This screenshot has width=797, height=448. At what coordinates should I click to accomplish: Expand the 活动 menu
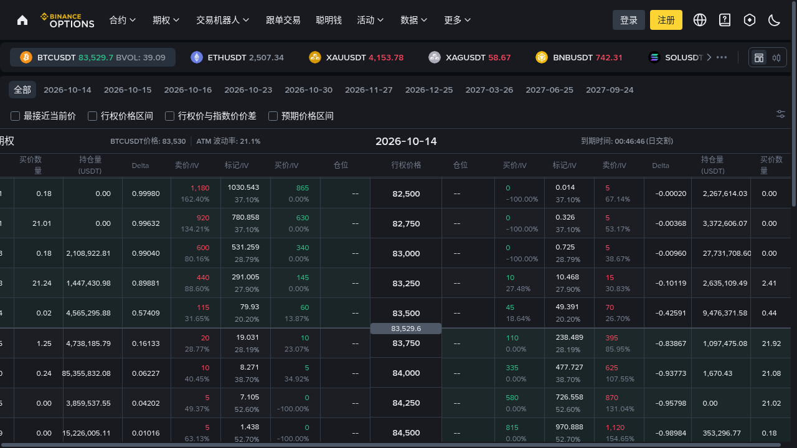tap(370, 20)
